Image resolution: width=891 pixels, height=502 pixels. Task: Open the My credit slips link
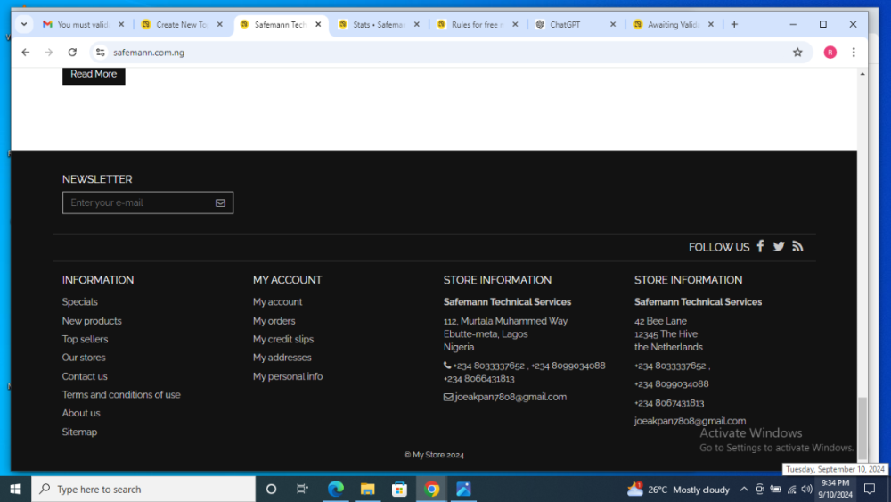283,339
